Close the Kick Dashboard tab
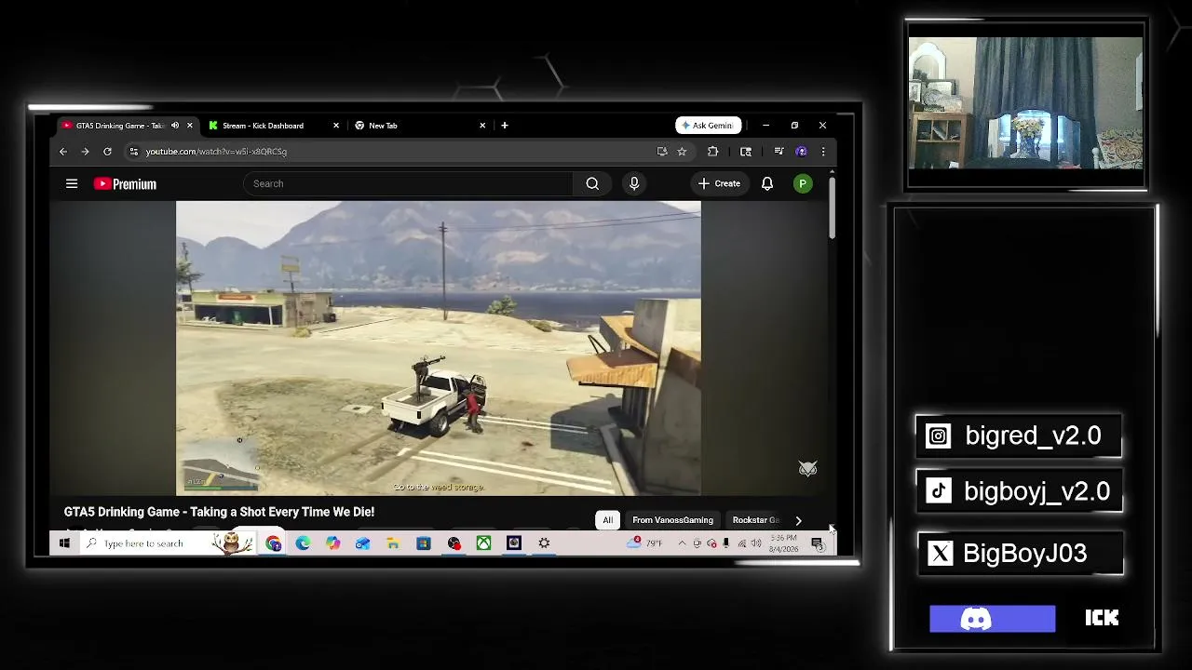Image resolution: width=1192 pixels, height=670 pixels. coord(336,126)
